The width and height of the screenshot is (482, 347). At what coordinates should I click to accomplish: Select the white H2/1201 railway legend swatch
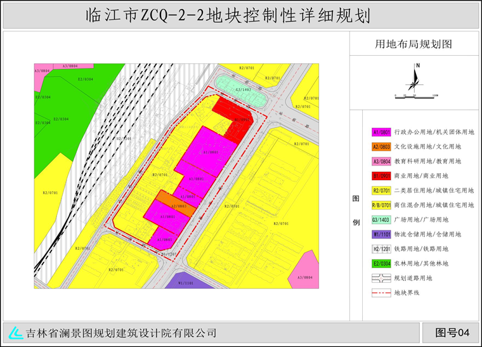[381, 249]
